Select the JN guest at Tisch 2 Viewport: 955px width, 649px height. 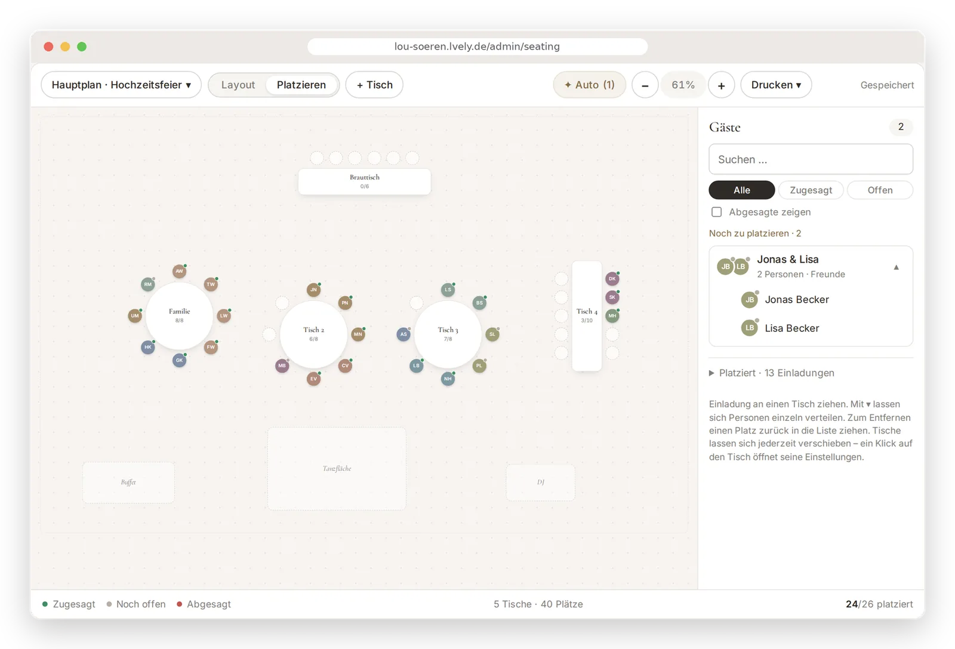313,290
